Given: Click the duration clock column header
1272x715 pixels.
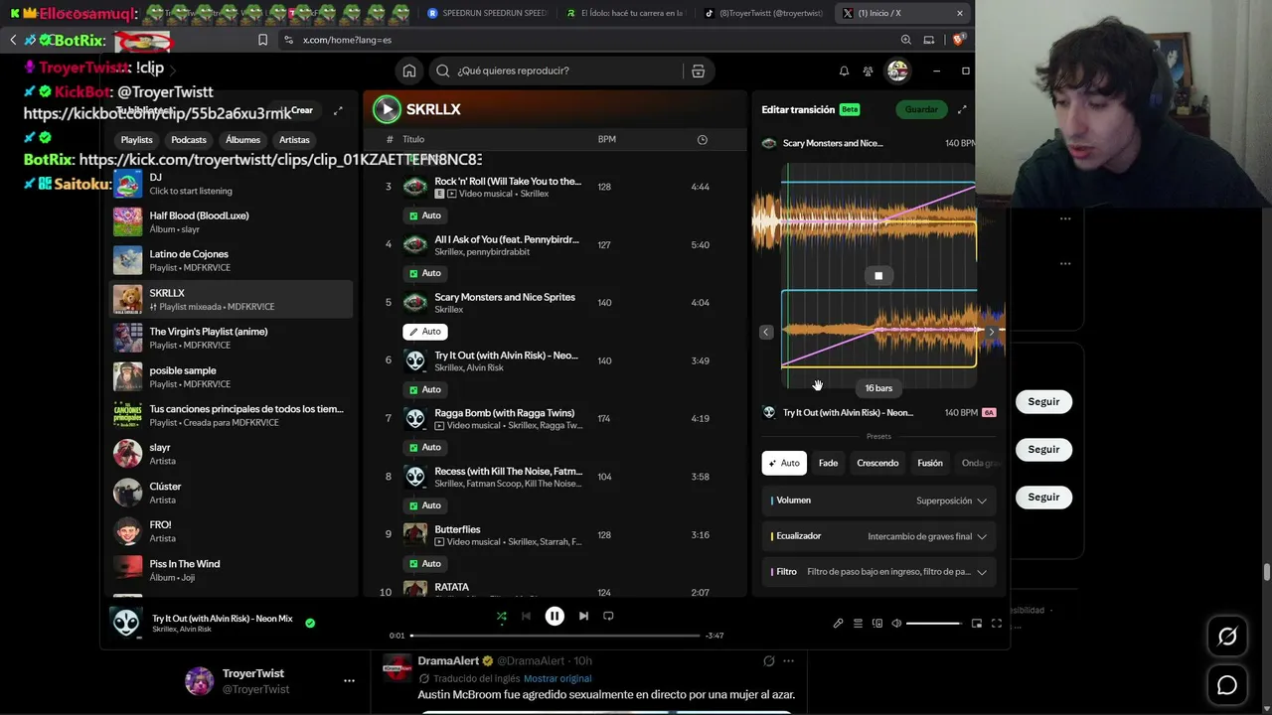Looking at the screenshot, I should (703, 140).
